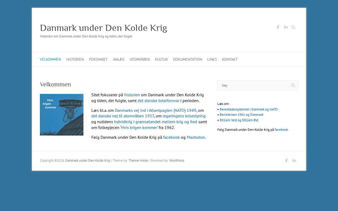This screenshot has width=338, height=211.
Task: Open 'REGAN Vest og REGAN Øst' sidebar link
Action: click(239, 120)
